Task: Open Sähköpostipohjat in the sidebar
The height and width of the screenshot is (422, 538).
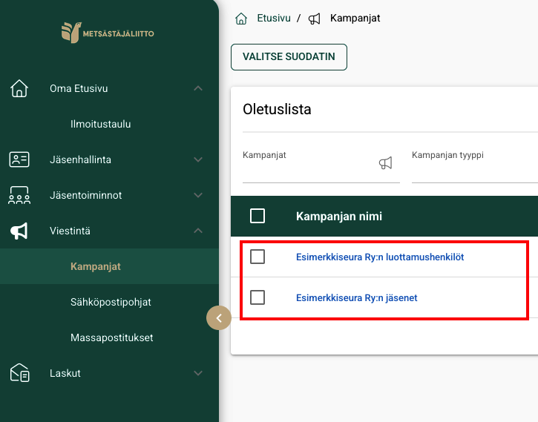Action: [x=111, y=302]
